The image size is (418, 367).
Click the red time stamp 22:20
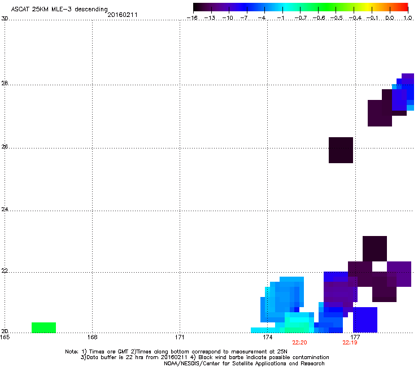tap(299, 343)
